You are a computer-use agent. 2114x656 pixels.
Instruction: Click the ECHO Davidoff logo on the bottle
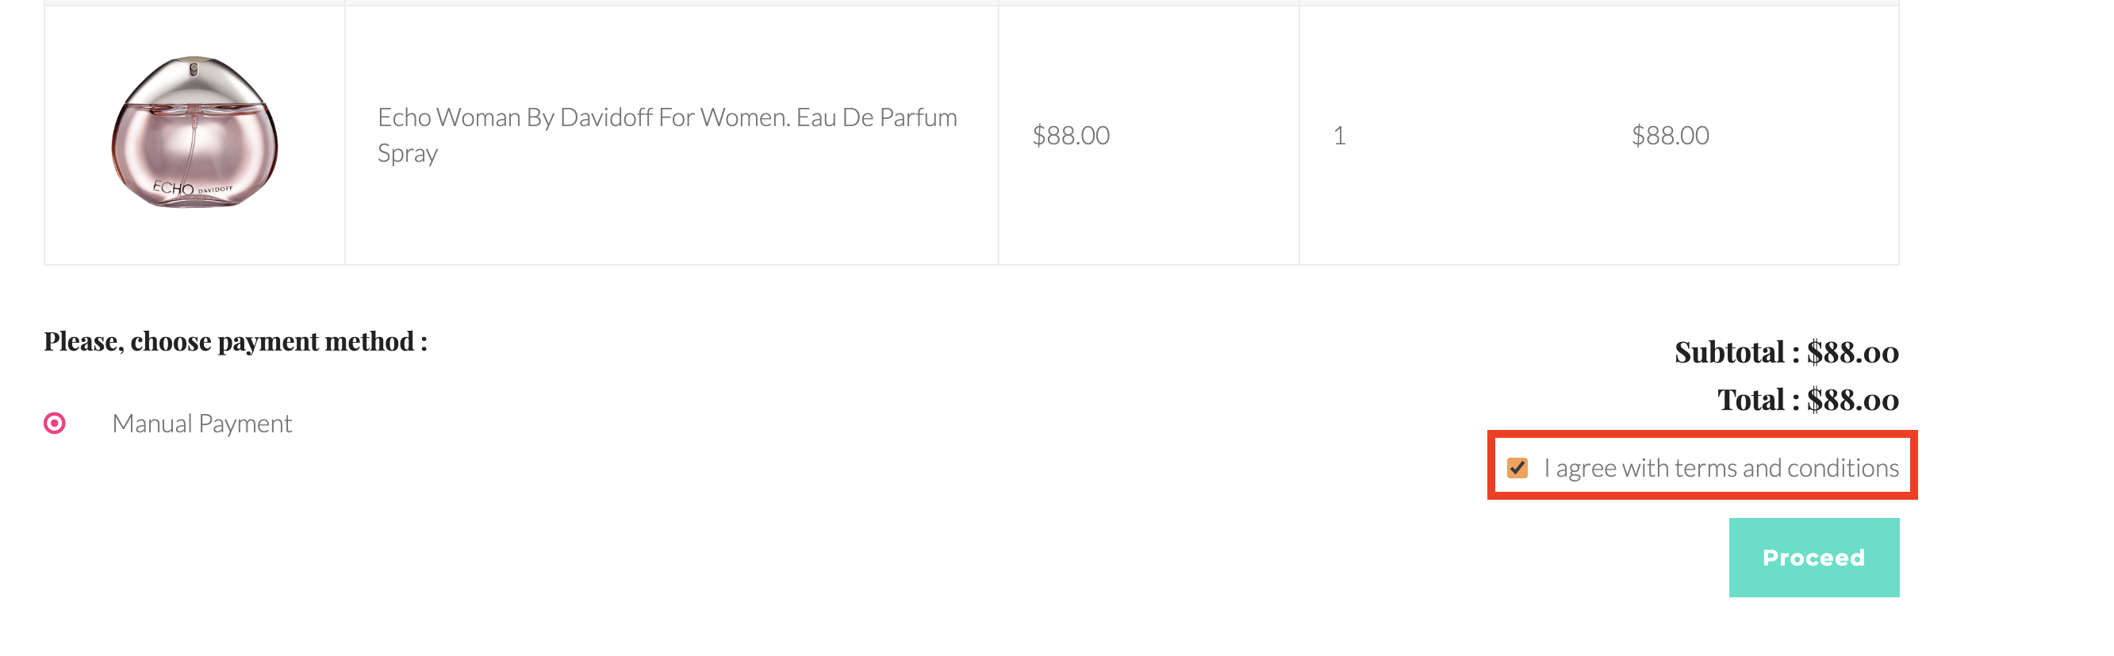coord(193,188)
